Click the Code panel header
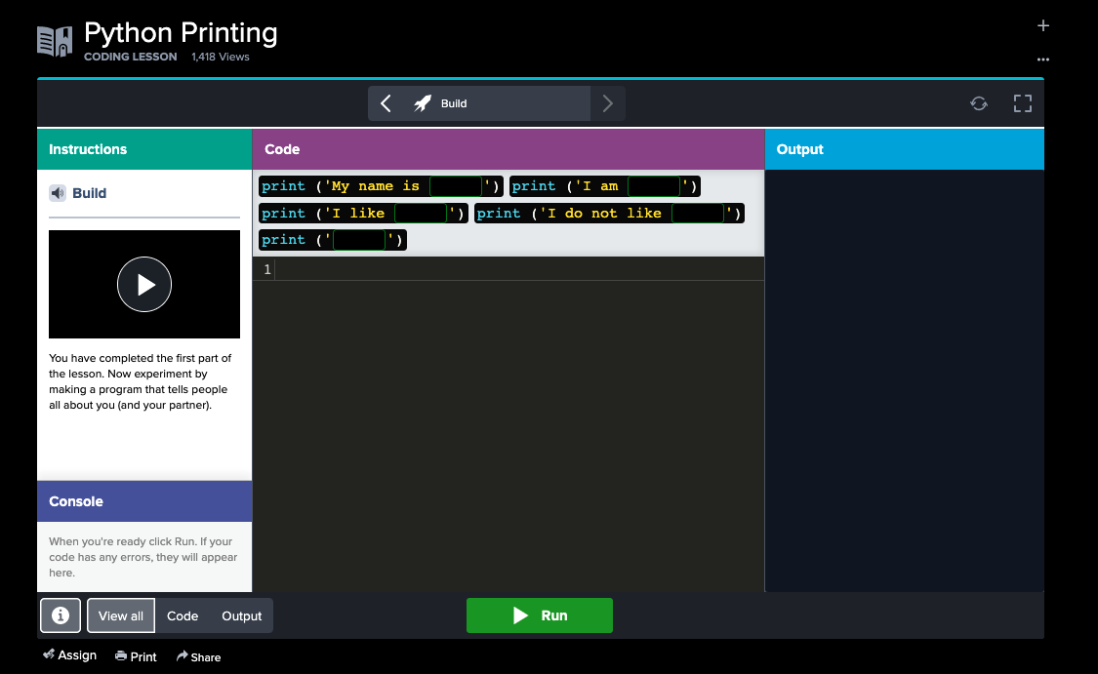The width and height of the screenshot is (1098, 674). 508,149
